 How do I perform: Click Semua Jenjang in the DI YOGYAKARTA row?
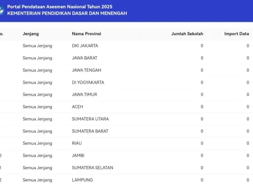pyautogui.click(x=38, y=83)
